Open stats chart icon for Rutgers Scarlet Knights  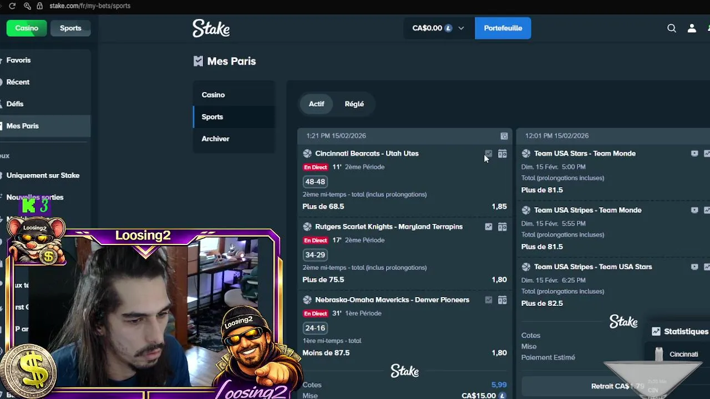[488, 227]
